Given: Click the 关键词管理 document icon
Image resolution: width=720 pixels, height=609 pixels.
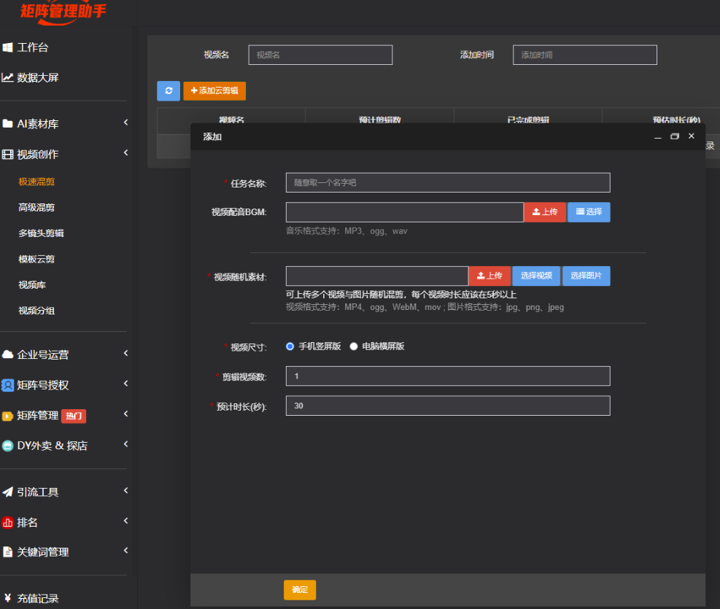Looking at the screenshot, I should pyautogui.click(x=7, y=552).
